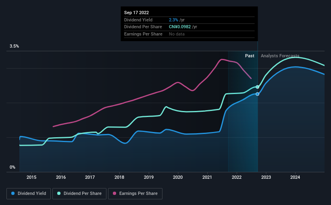The height and width of the screenshot is (205, 331).
Task: Click the 2021 x-axis label
Action: click(x=207, y=177)
